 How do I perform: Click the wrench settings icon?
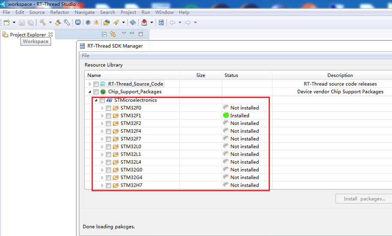pos(67,22)
